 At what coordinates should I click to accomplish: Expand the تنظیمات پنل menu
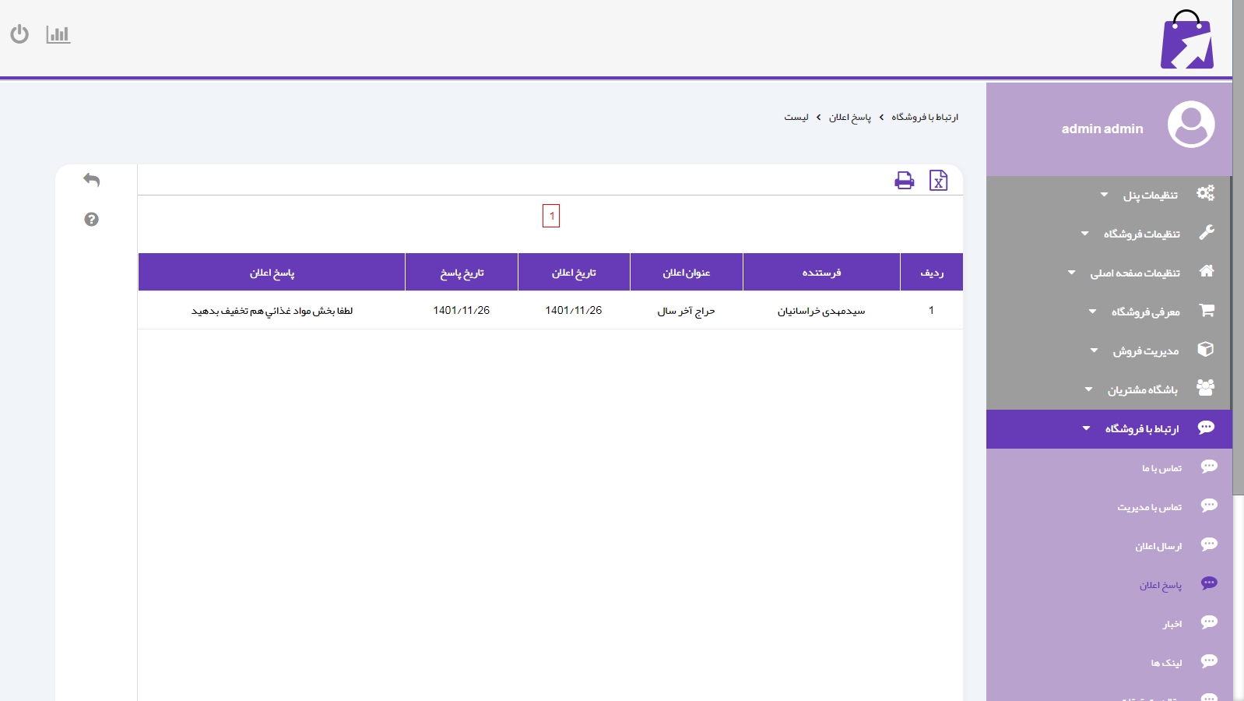point(1150,195)
